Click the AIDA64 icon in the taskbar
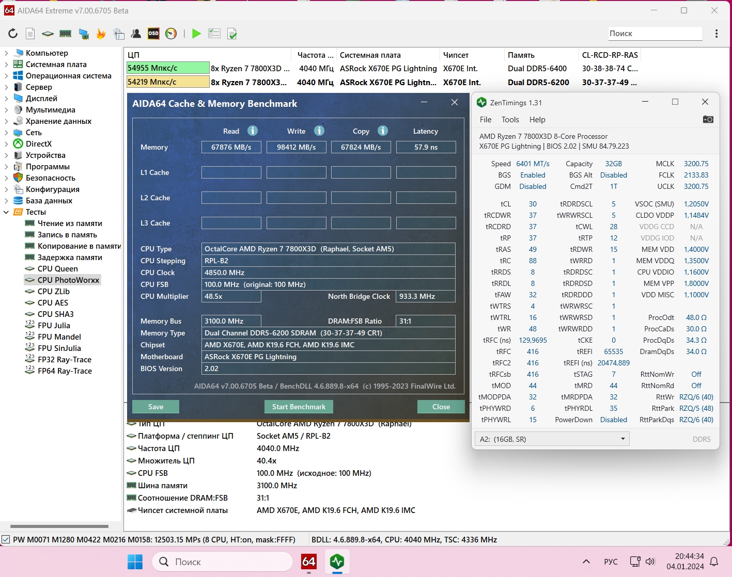Viewport: 732px width, 577px height. point(309,562)
